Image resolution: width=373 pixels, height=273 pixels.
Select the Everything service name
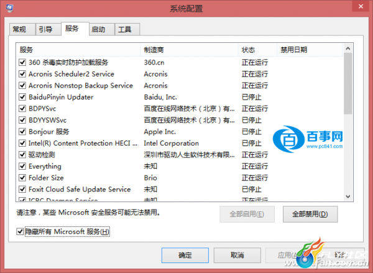coord(45,166)
